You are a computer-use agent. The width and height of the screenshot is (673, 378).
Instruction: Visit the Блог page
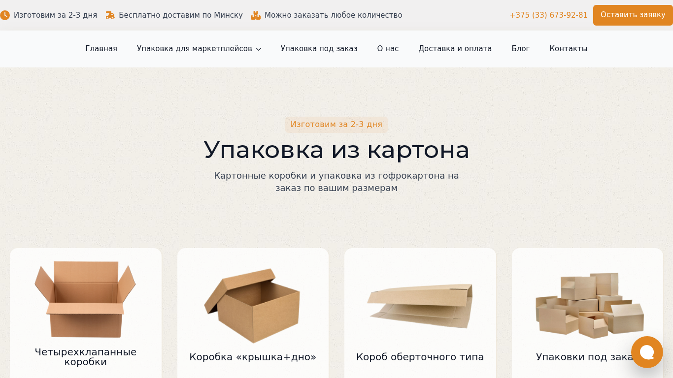coord(520,49)
